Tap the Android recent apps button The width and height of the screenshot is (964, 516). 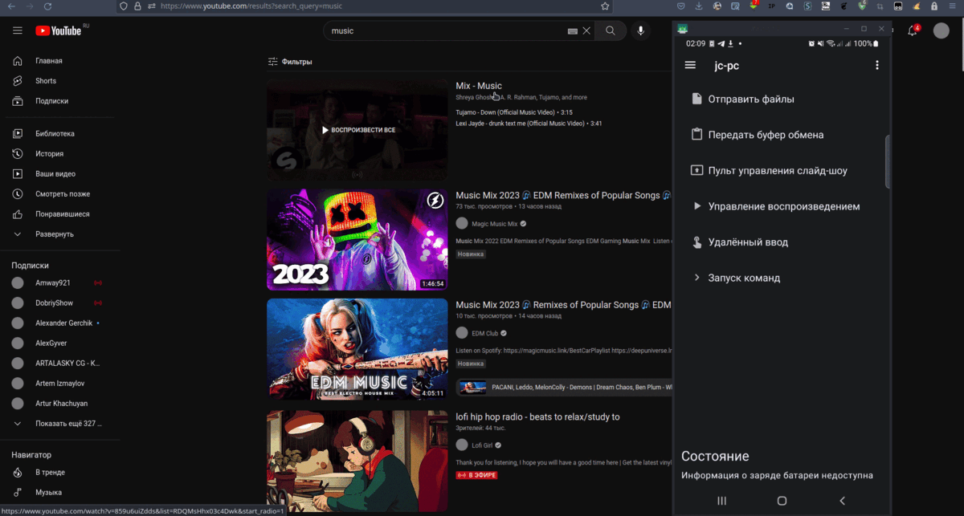pyautogui.click(x=721, y=501)
